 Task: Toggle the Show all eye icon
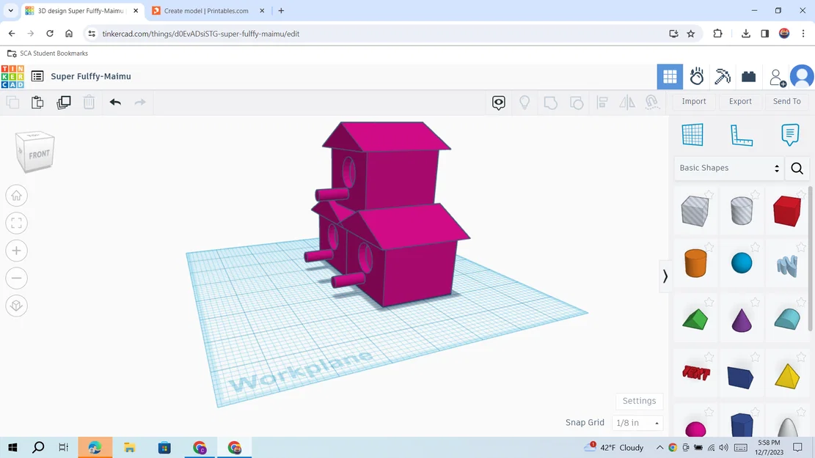coord(498,103)
